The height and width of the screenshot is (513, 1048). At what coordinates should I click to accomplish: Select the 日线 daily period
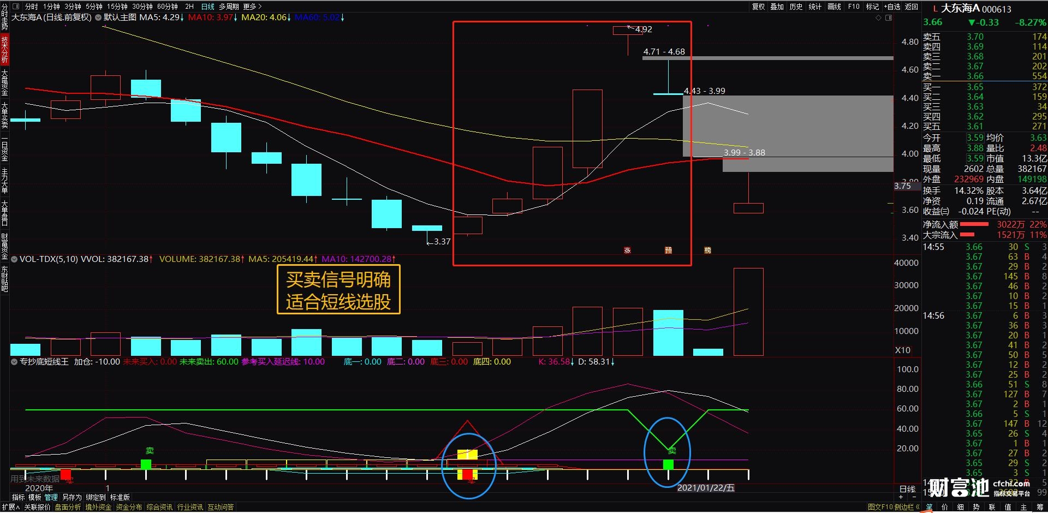point(207,7)
